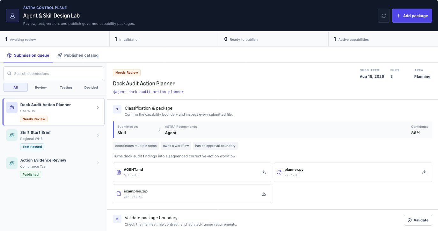Image resolution: width=438 pixels, height=231 pixels.
Task: Click the Awaiting review counter
Action: pyautogui.click(x=55, y=39)
